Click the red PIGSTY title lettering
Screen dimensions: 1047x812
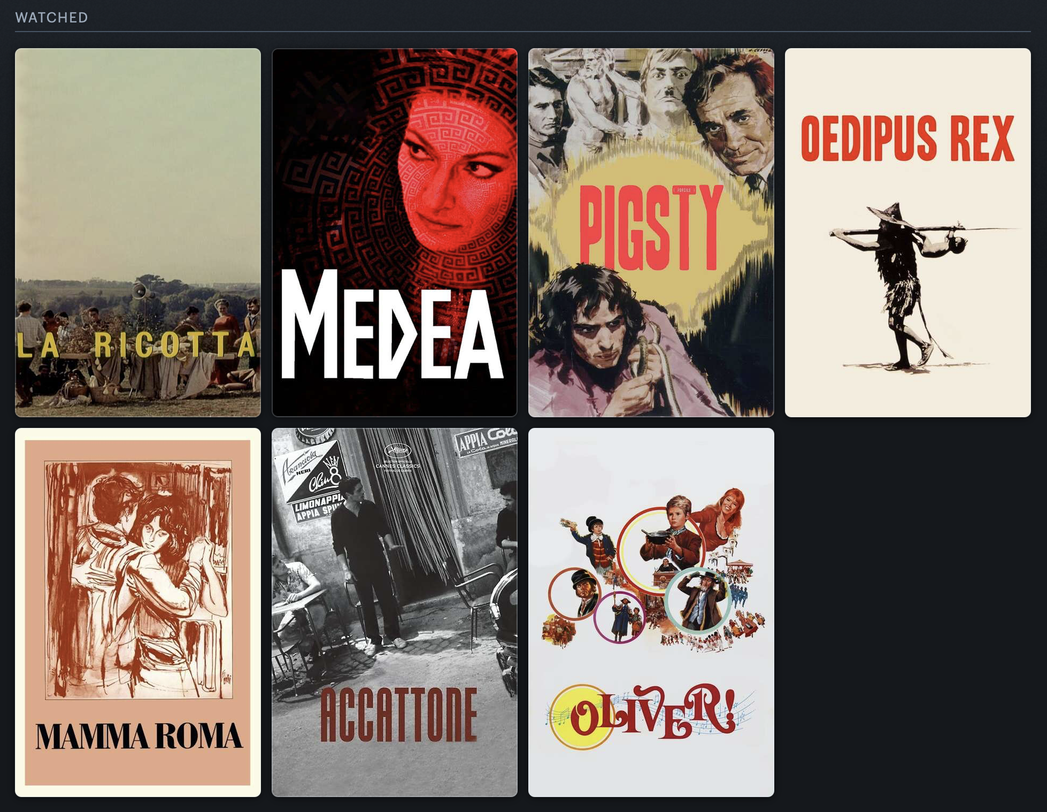pos(651,228)
